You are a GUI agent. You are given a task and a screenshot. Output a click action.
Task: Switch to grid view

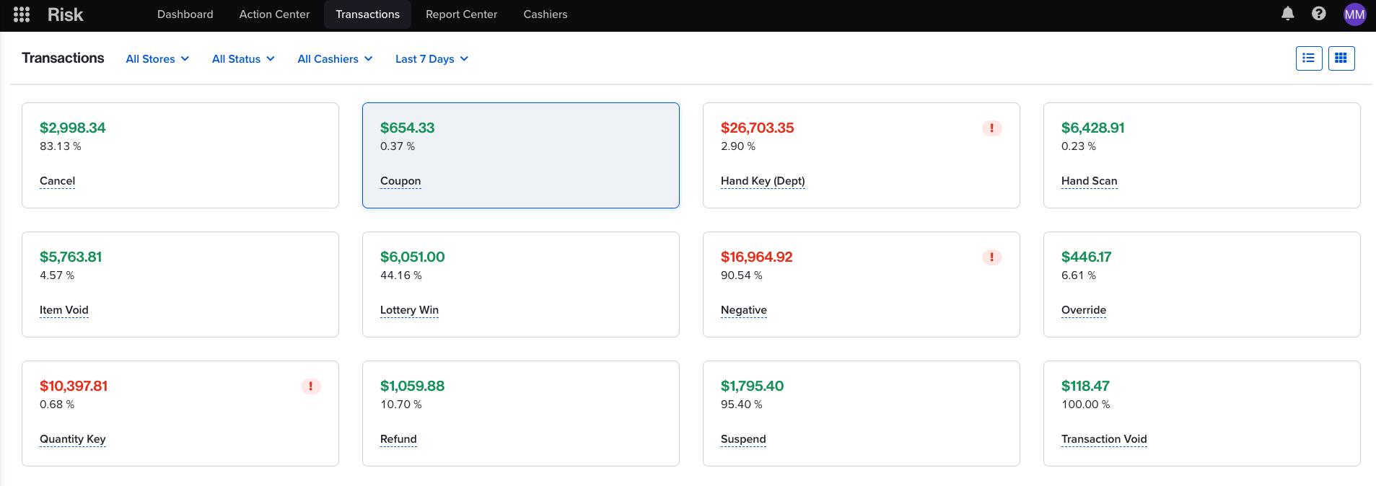(x=1341, y=58)
